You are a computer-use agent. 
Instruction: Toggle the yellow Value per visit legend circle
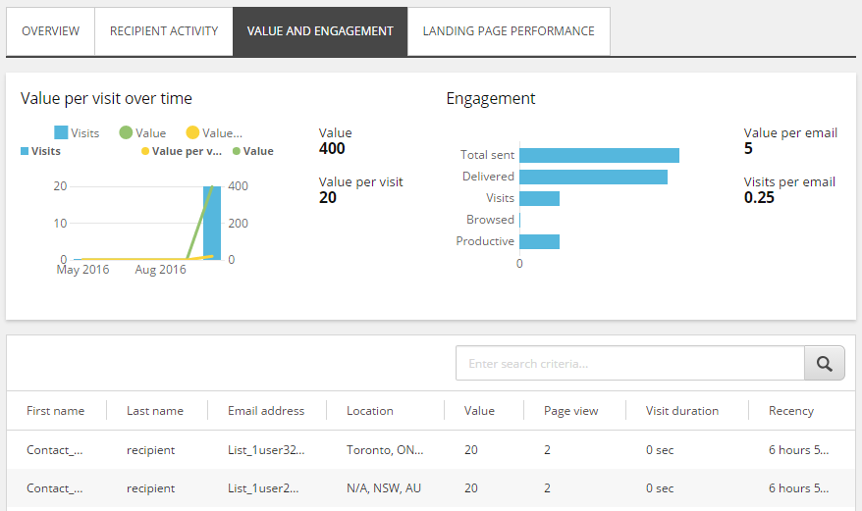click(x=192, y=132)
